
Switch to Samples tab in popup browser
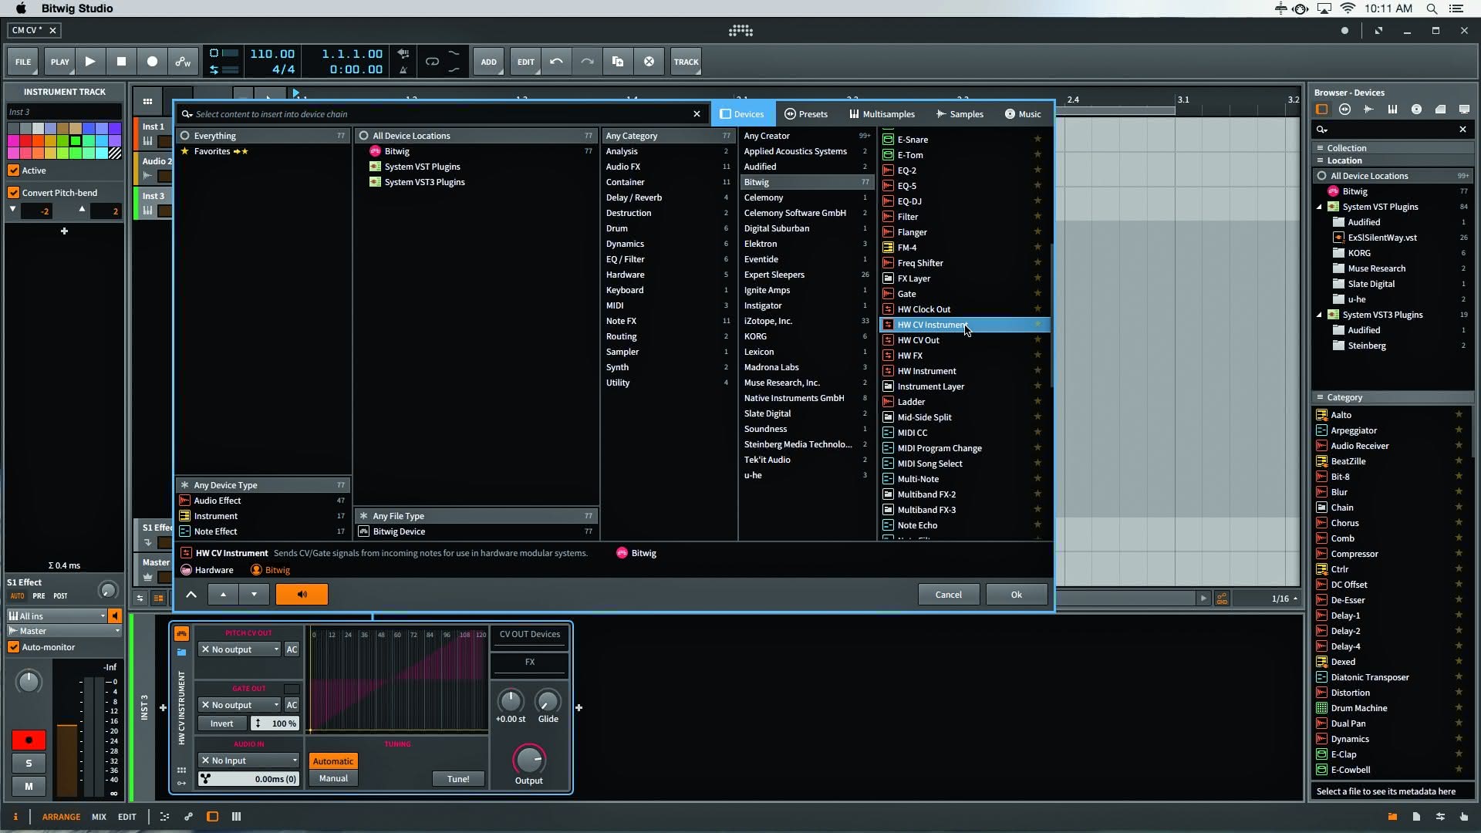[960, 114]
